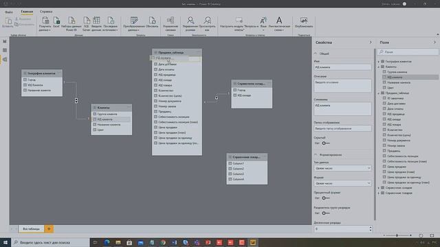Click Настроить модуль Вопросы и ответы
This screenshot has width=440, height=247.
coord(239,23)
